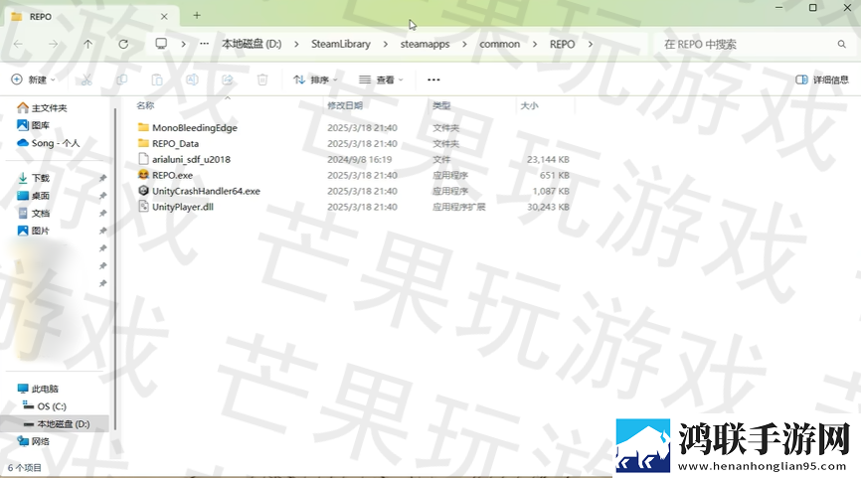Sort by 类型 column header
Image resolution: width=861 pixels, height=478 pixels.
click(441, 105)
